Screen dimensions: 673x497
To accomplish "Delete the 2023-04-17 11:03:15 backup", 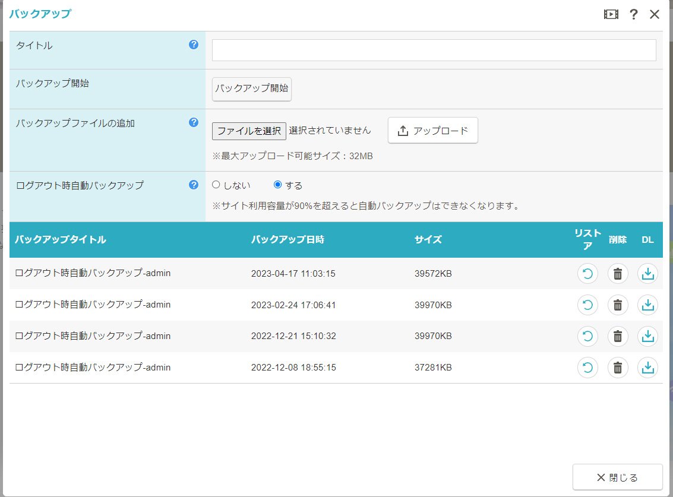I will (618, 273).
